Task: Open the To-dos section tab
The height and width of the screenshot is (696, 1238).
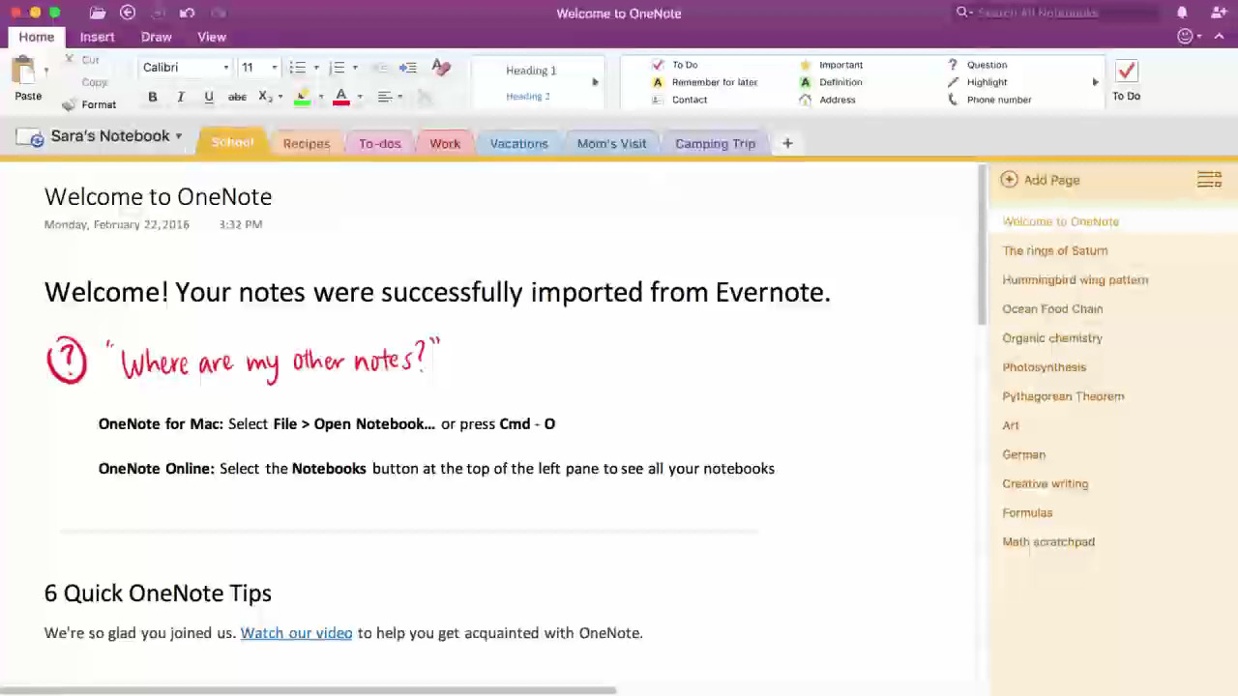Action: (x=380, y=143)
